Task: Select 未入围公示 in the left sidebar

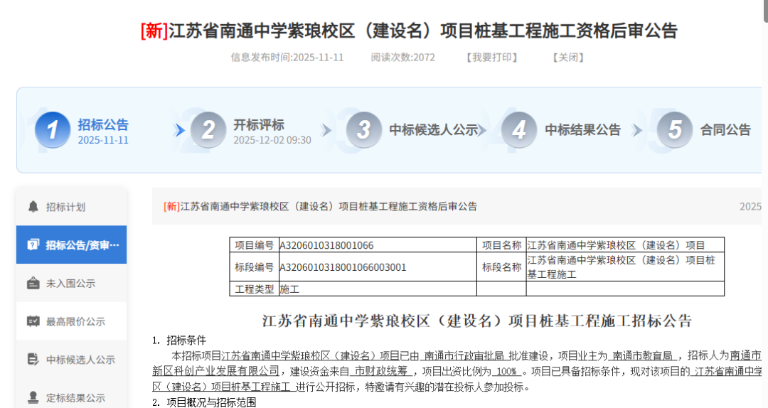Action: coord(70,284)
